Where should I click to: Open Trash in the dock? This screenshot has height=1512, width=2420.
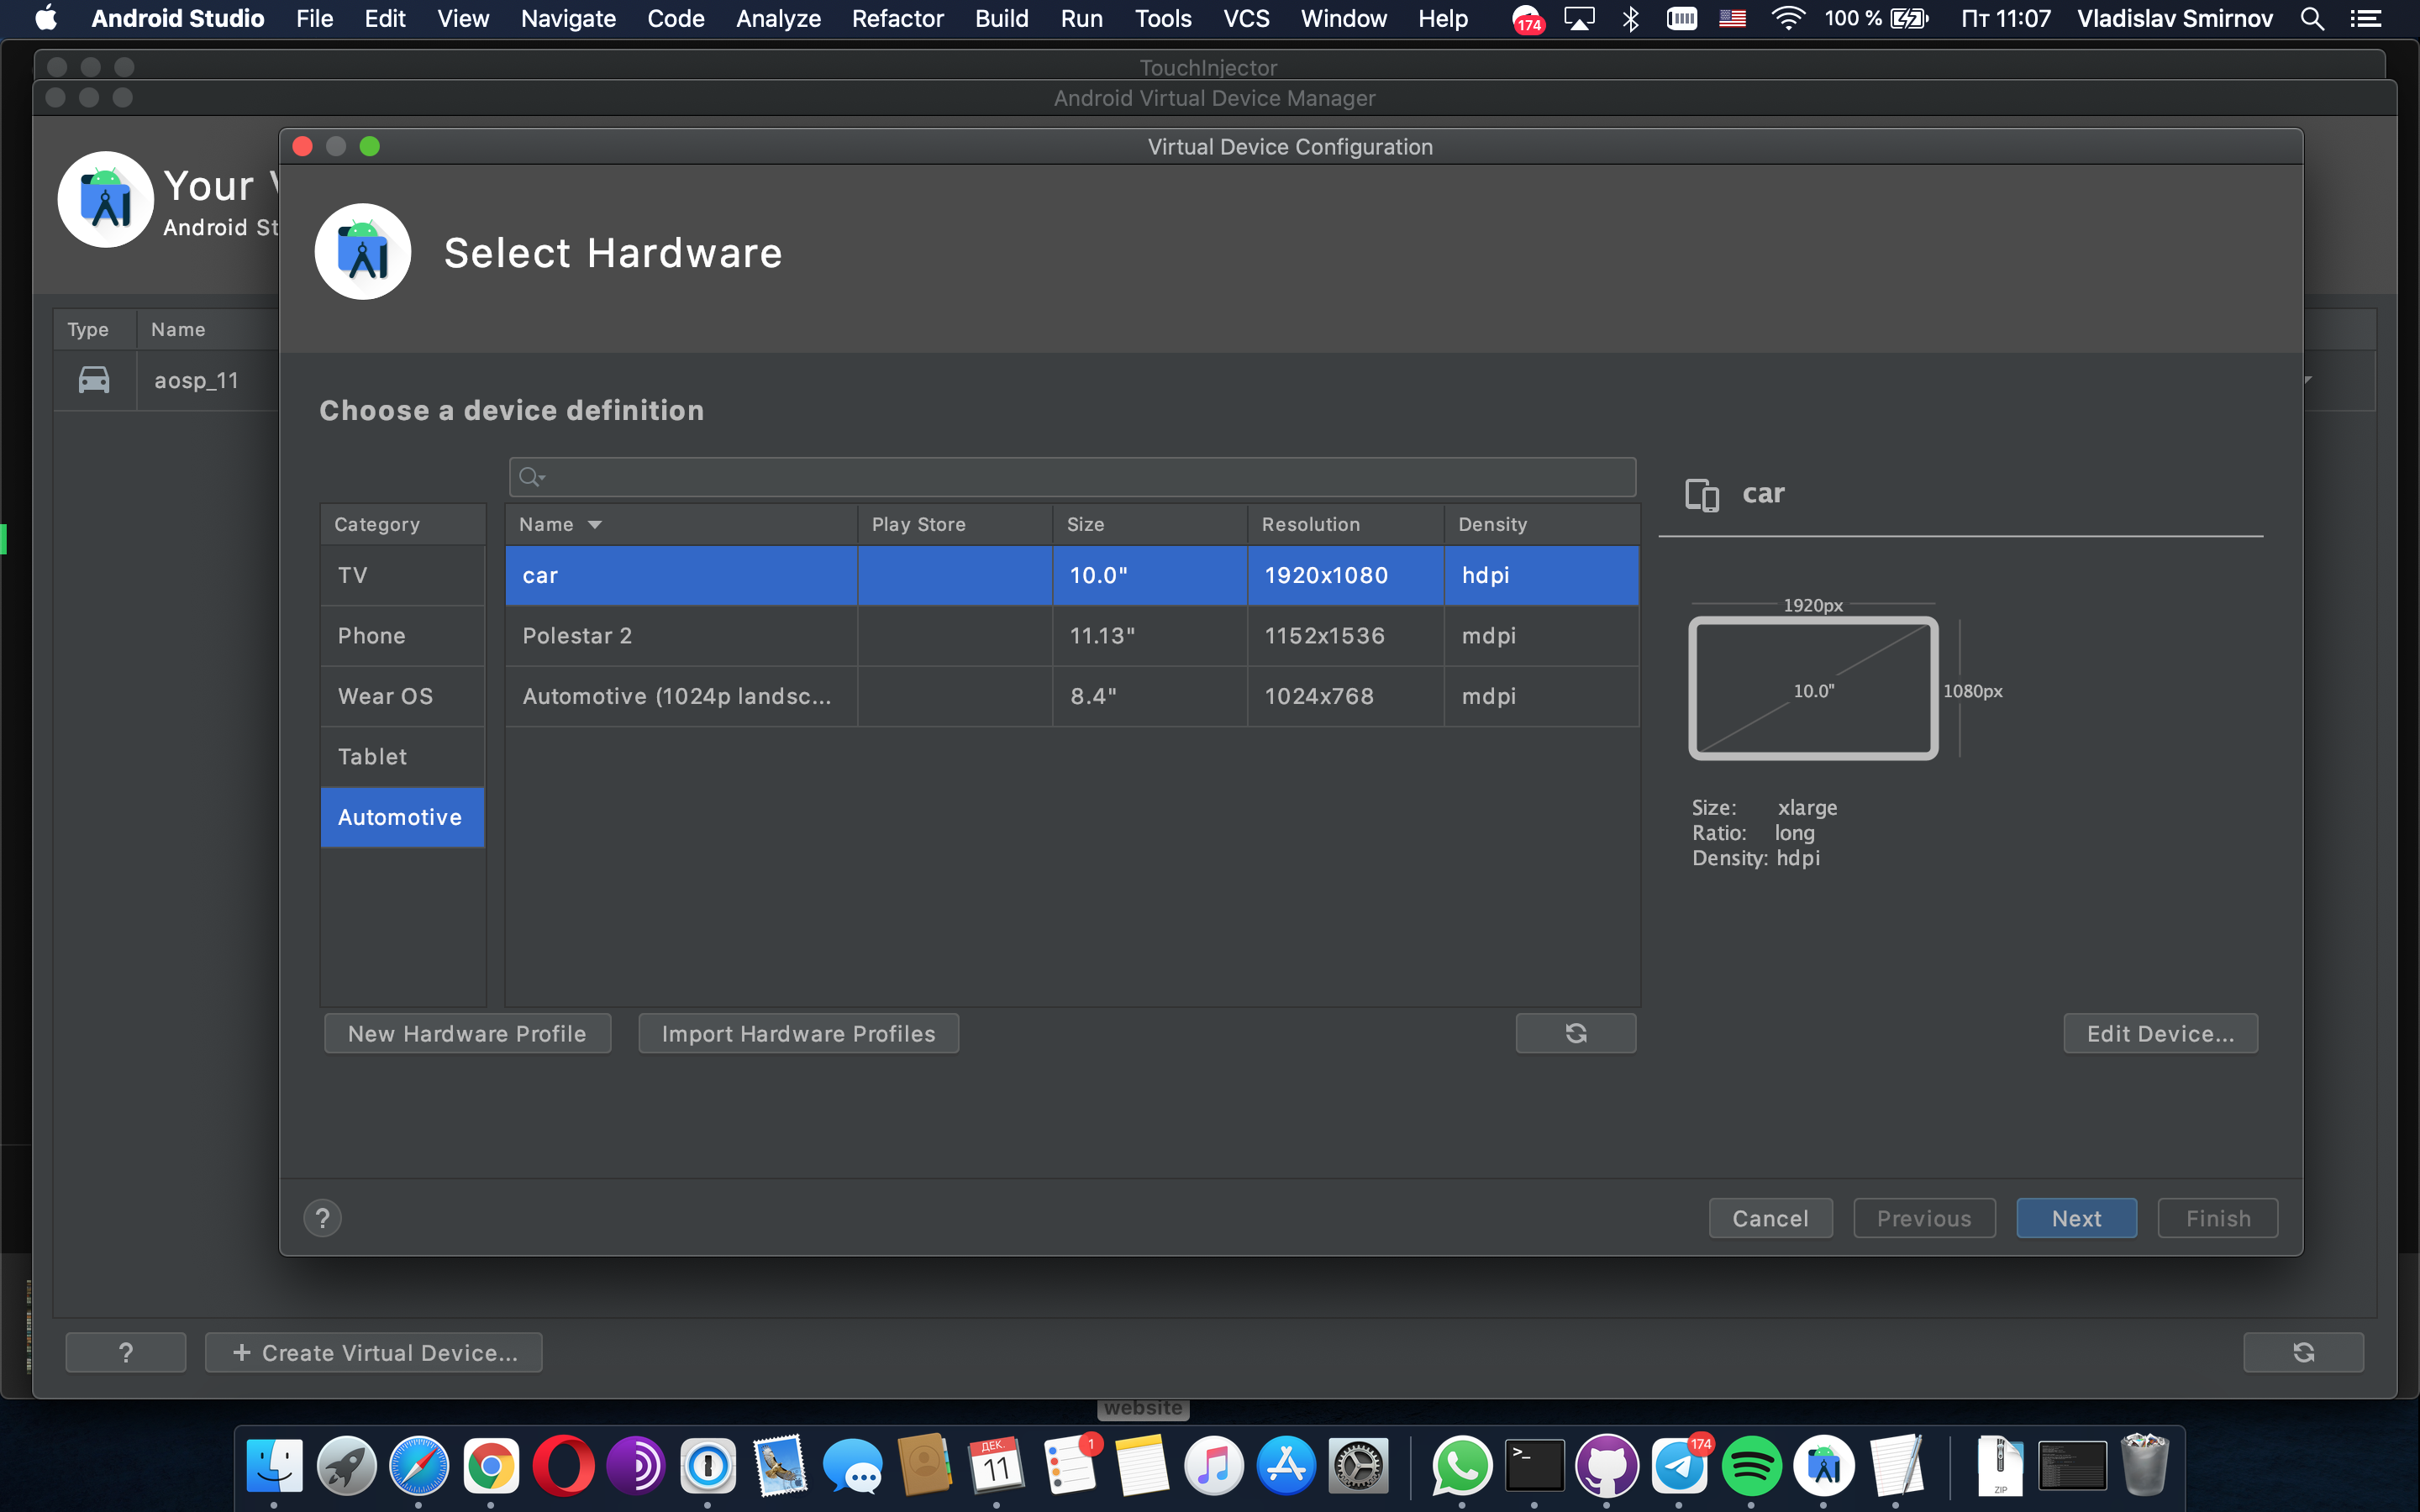[x=2144, y=1464]
